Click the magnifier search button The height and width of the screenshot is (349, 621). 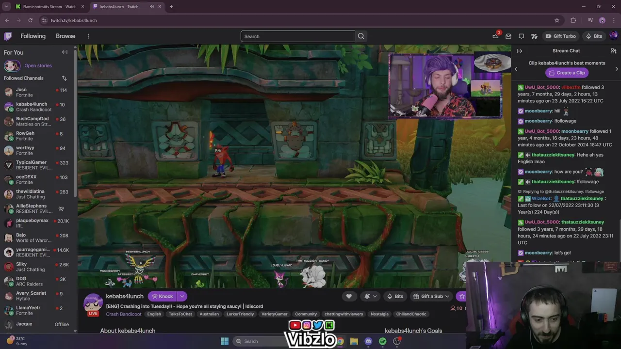coord(361,36)
